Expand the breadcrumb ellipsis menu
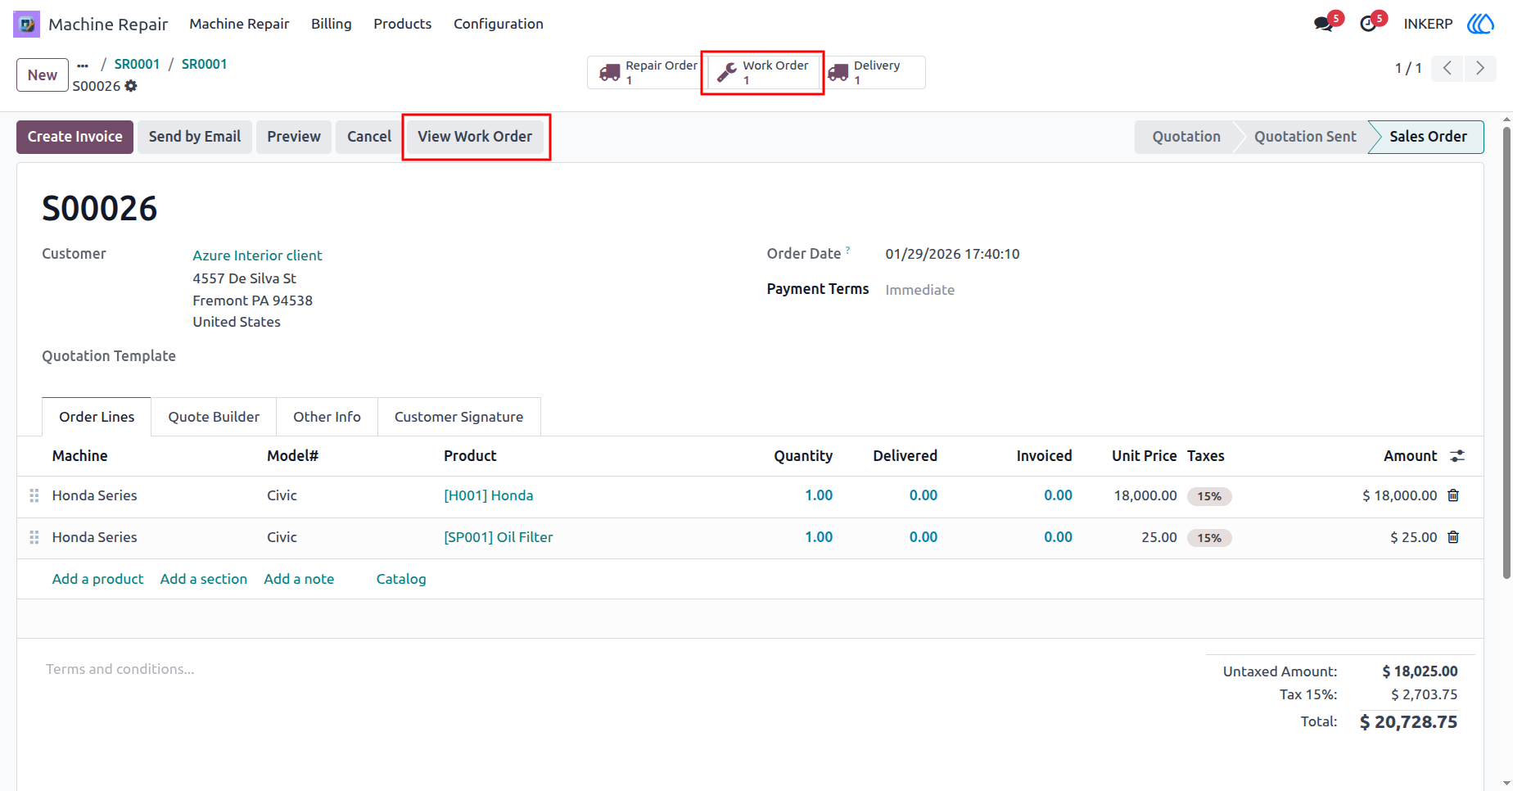The height and width of the screenshot is (791, 1513). tap(83, 65)
